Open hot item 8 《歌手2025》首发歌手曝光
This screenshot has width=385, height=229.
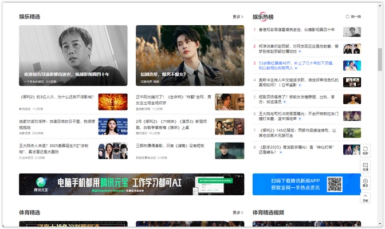[x=296, y=149]
